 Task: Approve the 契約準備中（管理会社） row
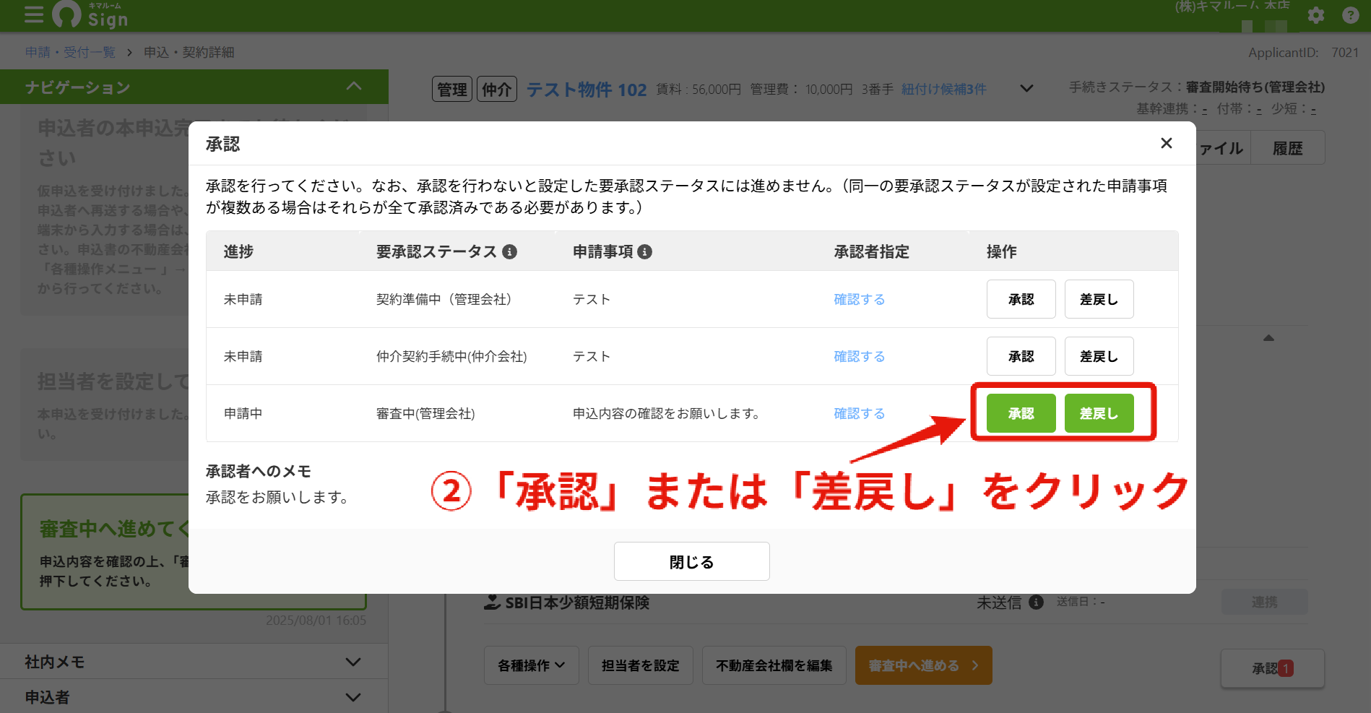[x=1021, y=299]
